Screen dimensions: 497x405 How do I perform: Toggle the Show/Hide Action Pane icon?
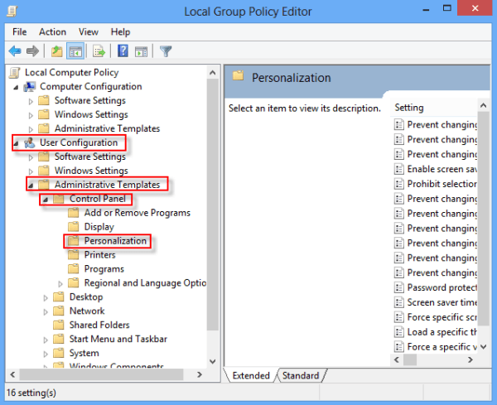pos(141,51)
